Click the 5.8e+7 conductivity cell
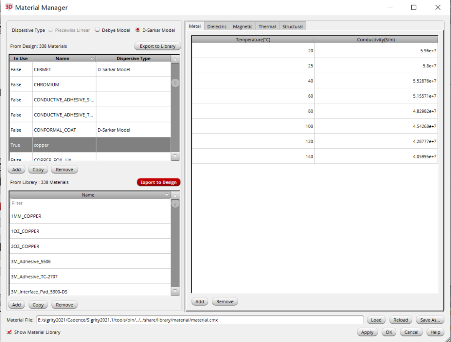This screenshot has height=342, width=451. (x=376, y=66)
